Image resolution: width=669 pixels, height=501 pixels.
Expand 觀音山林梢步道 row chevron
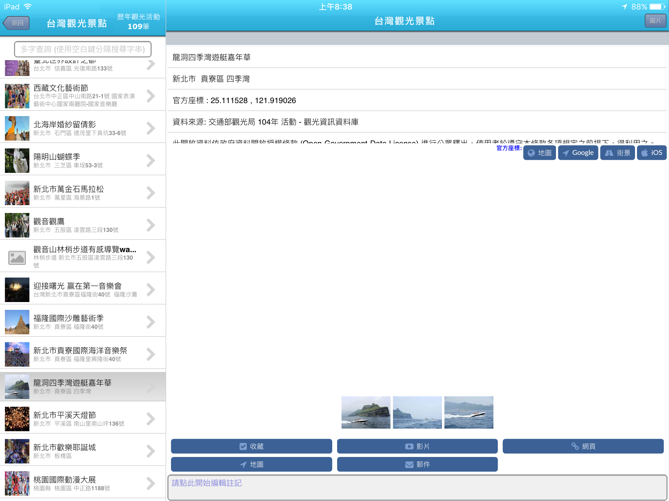click(x=151, y=257)
